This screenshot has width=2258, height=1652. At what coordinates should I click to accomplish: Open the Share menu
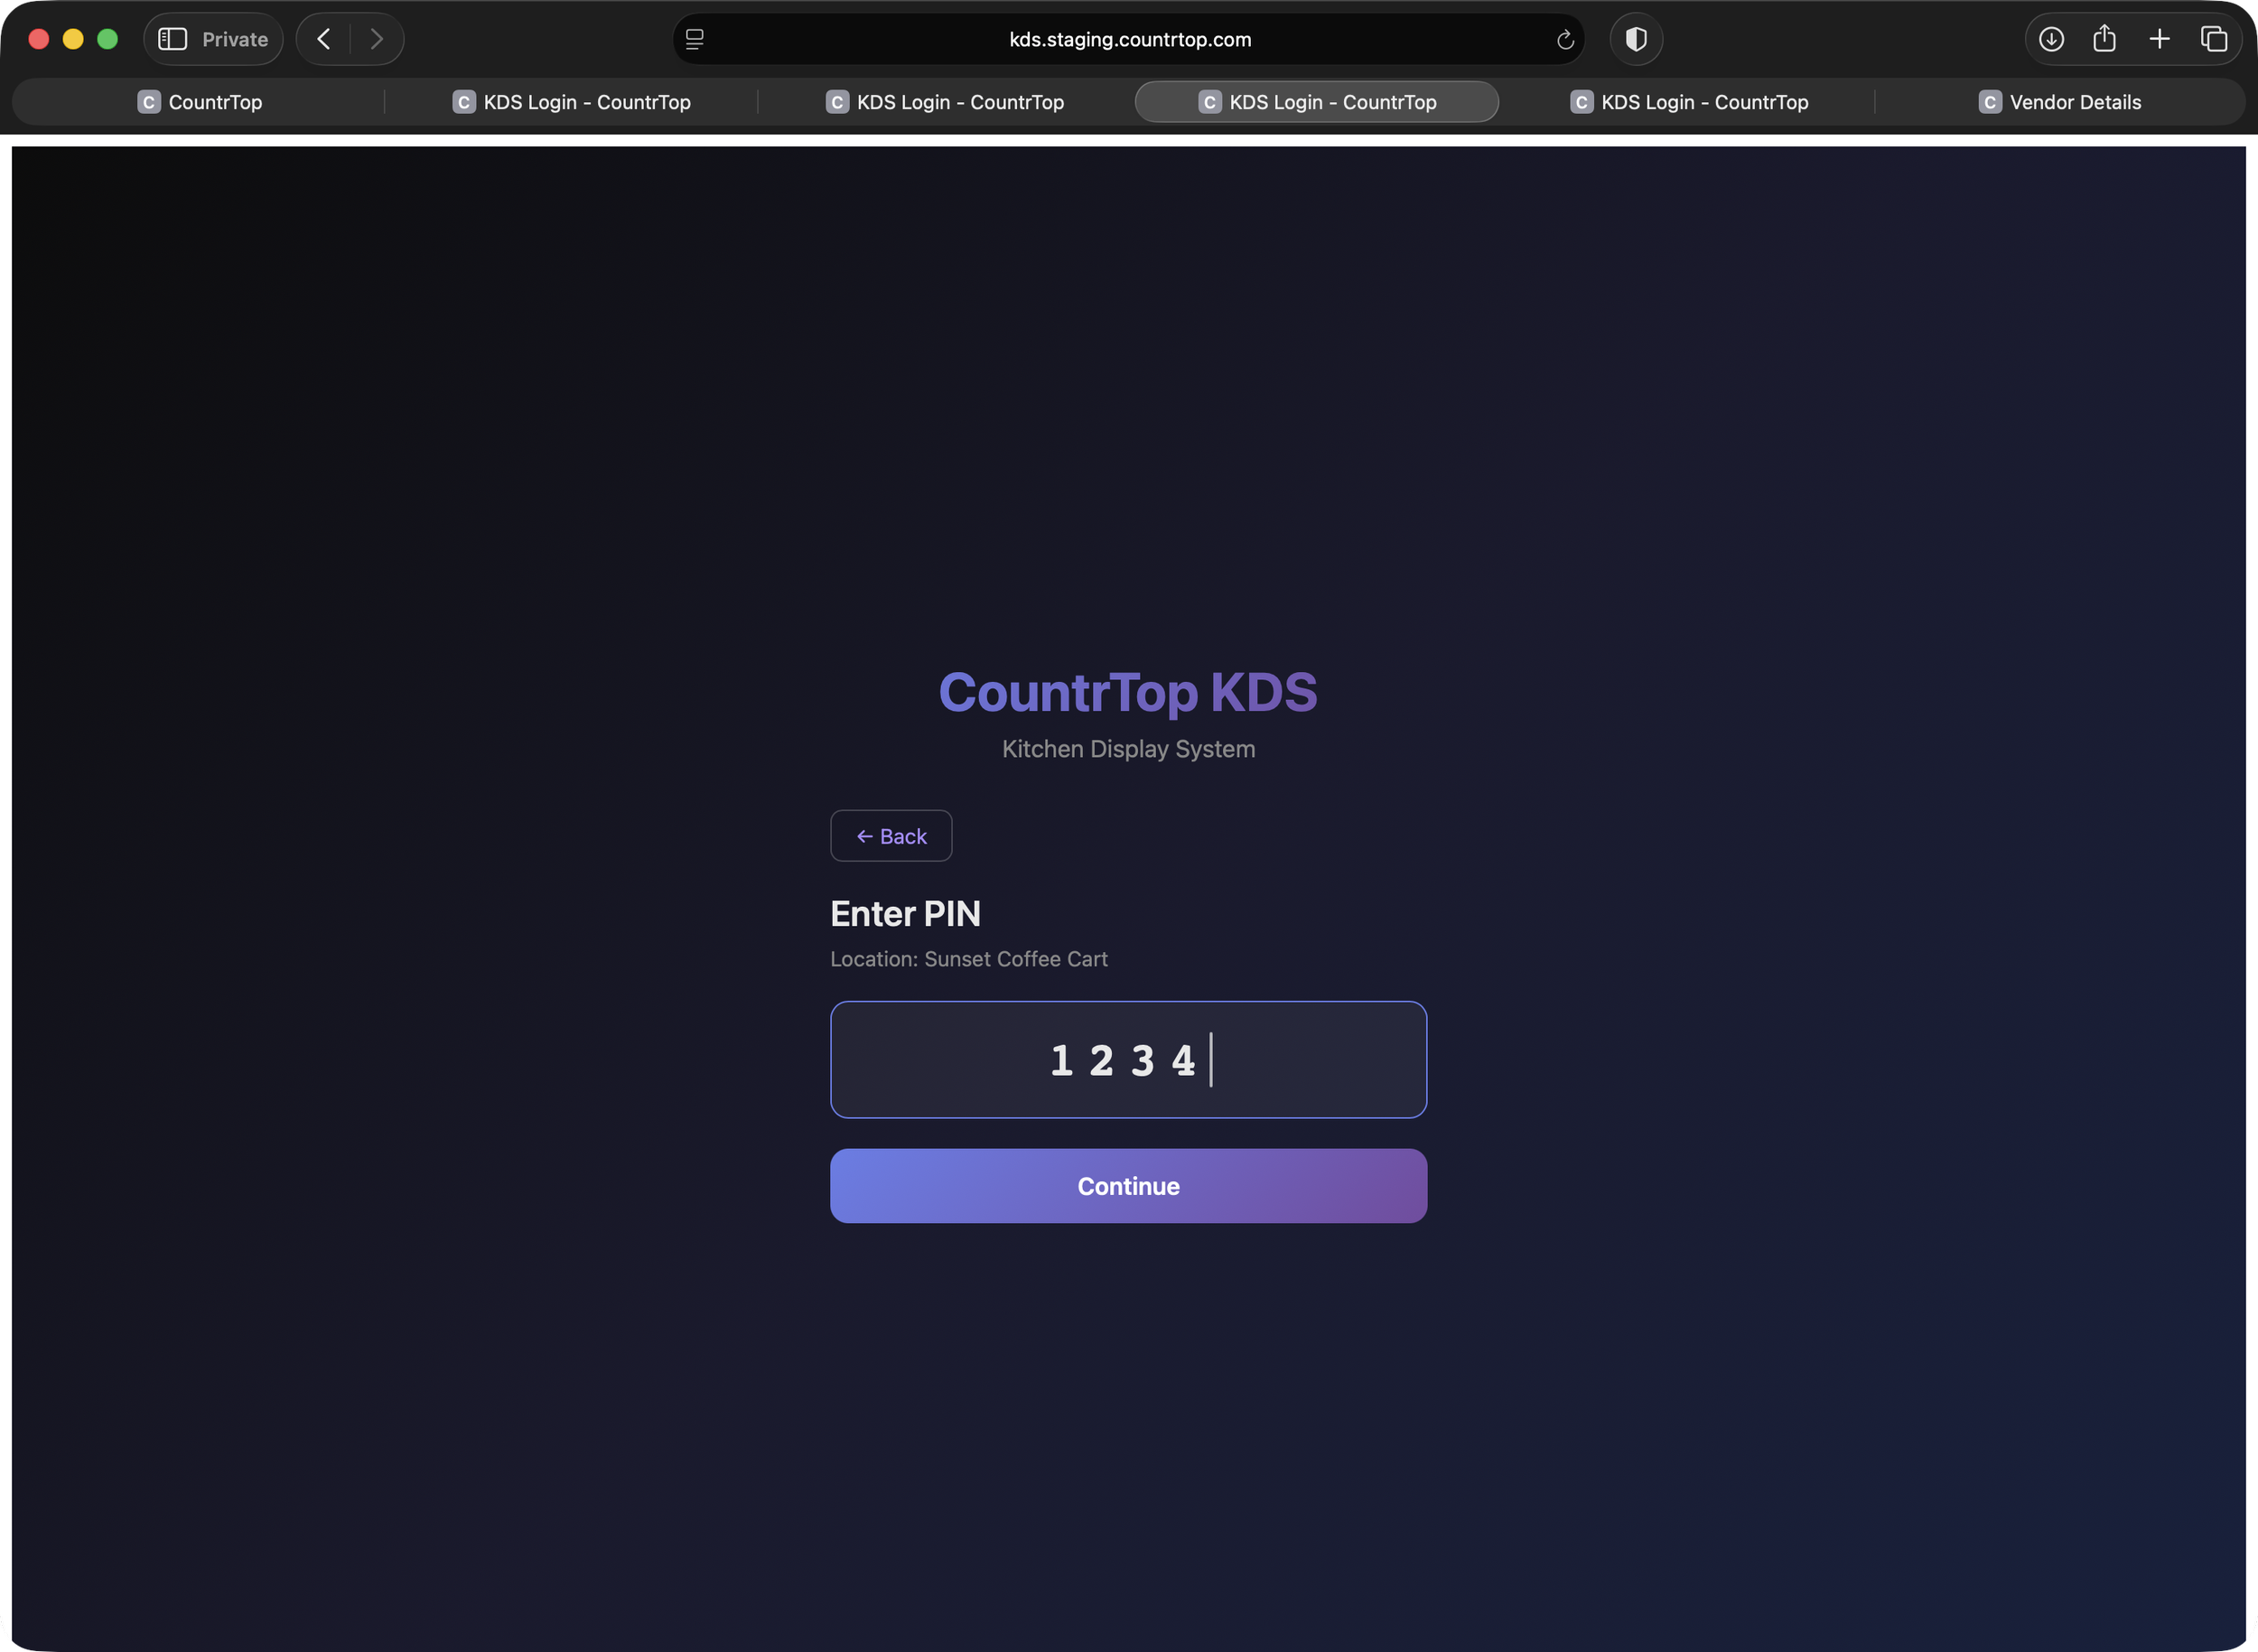2105,38
